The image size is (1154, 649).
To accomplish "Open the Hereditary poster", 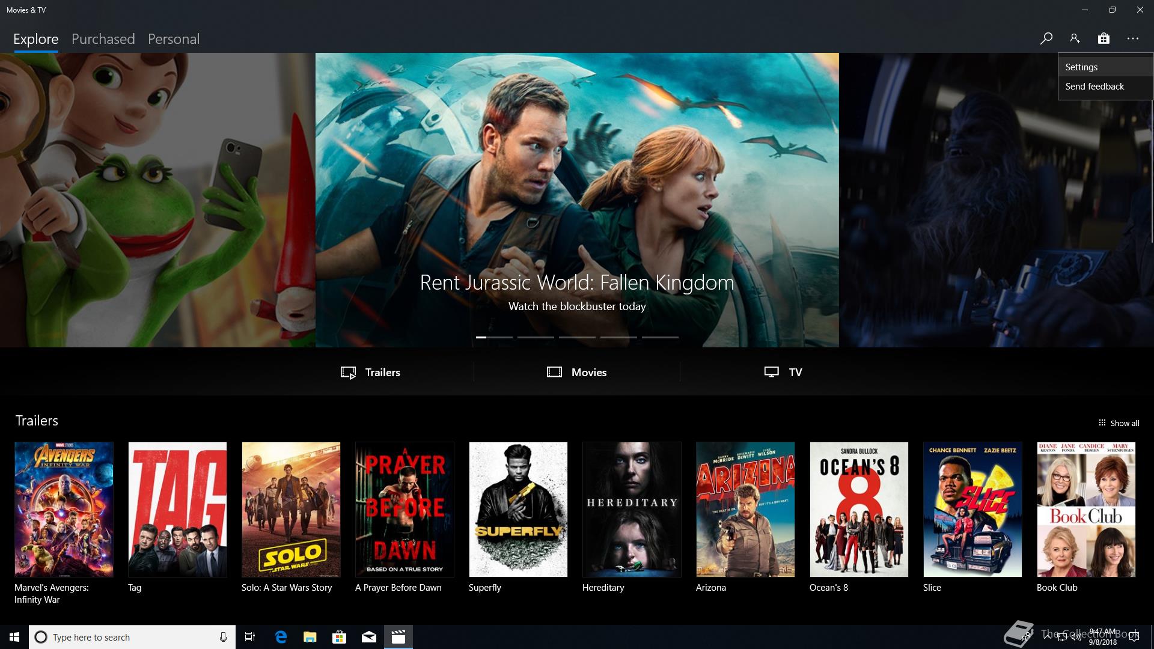I will [632, 510].
